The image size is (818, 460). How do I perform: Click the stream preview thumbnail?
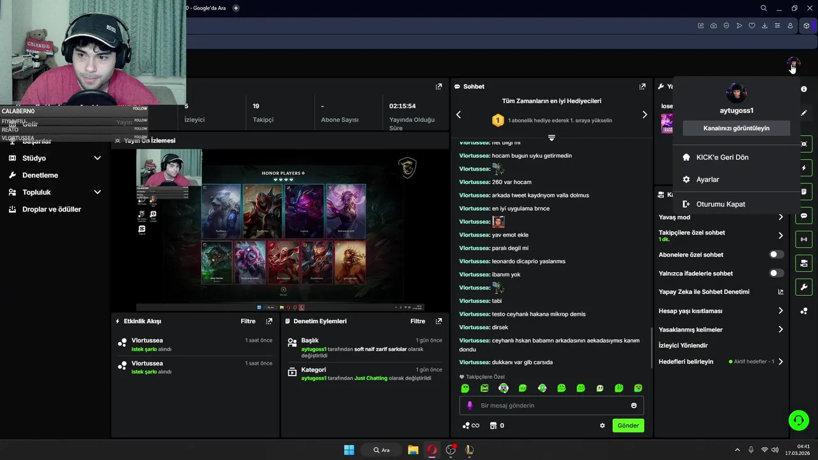click(x=281, y=229)
